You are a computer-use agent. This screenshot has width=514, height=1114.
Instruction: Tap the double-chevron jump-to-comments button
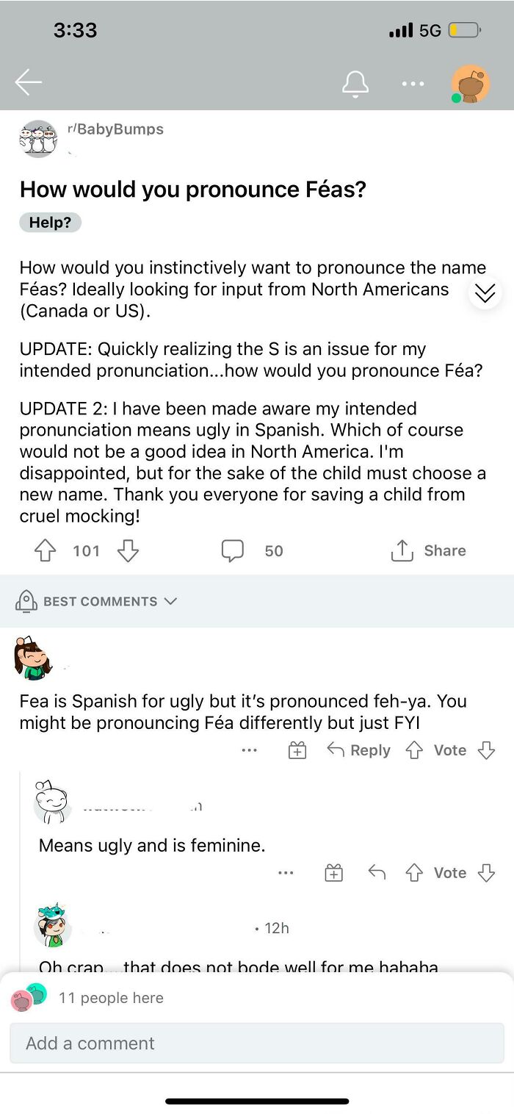485,292
